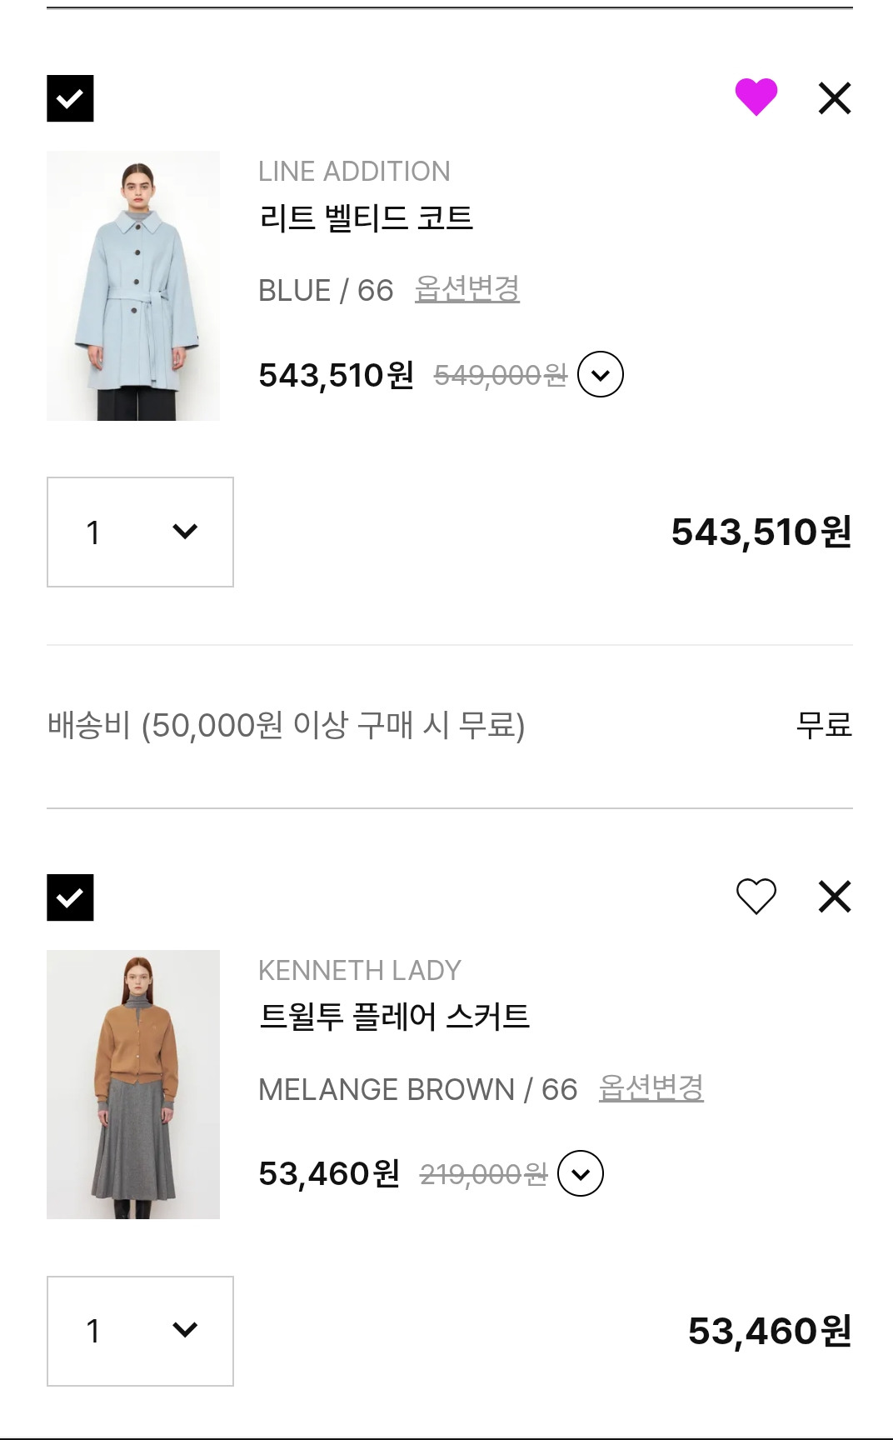Uncheck the LINE ADDITION coat checkbox
This screenshot has height=1440, width=893.
[x=70, y=98]
